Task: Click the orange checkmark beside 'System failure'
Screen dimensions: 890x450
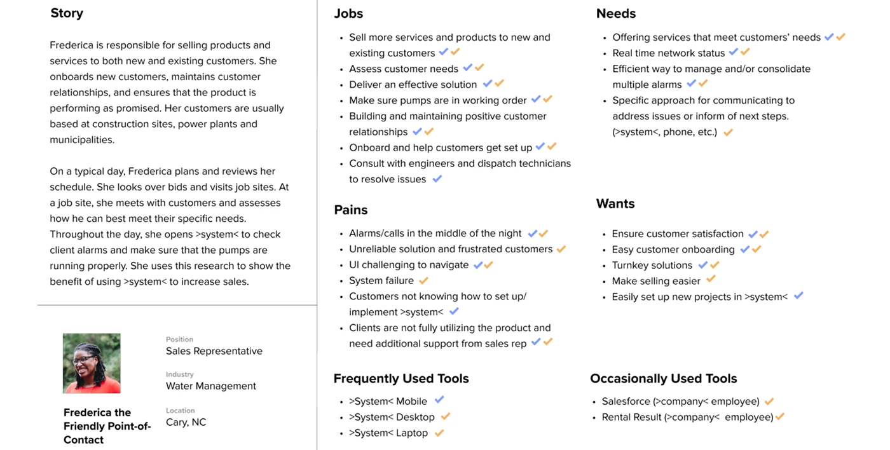Action: pos(423,280)
